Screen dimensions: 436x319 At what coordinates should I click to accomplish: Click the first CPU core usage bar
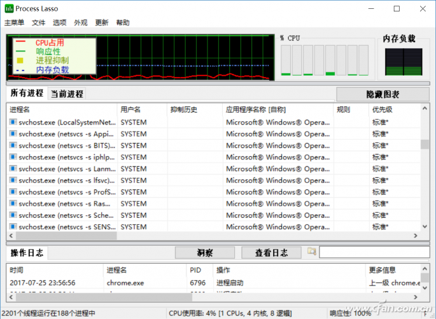point(286,60)
